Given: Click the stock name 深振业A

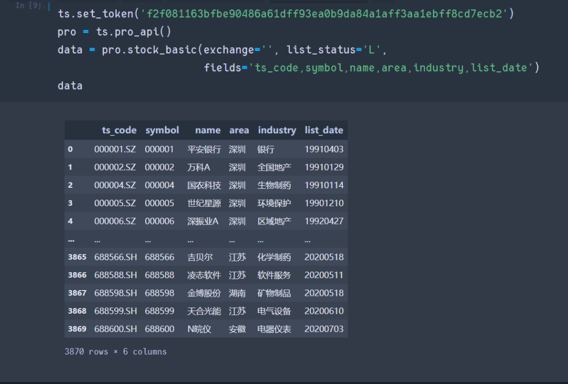Looking at the screenshot, I should (203, 221).
